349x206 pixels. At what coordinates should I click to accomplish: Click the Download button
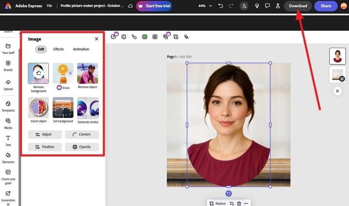[298, 6]
